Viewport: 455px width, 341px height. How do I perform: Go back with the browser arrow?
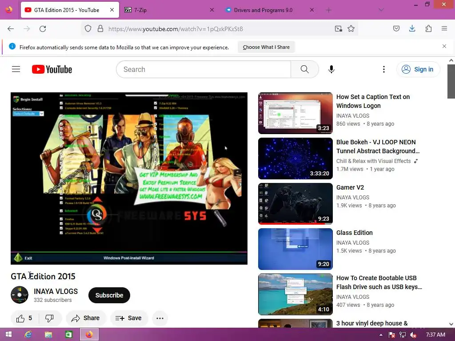pyautogui.click(x=11, y=29)
